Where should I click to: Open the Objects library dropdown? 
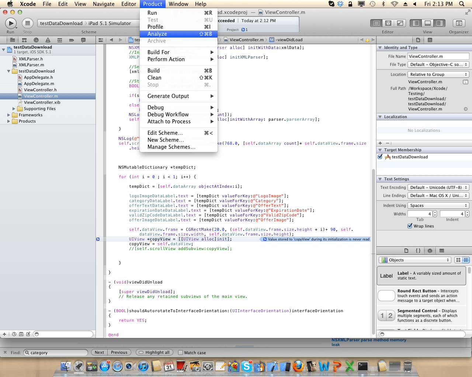pos(415,260)
